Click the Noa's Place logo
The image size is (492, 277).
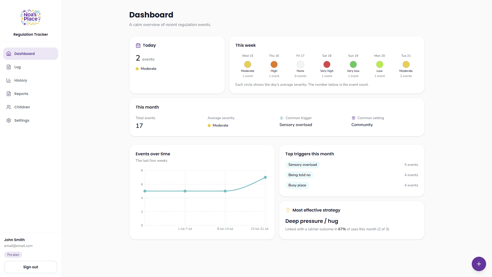31,17
